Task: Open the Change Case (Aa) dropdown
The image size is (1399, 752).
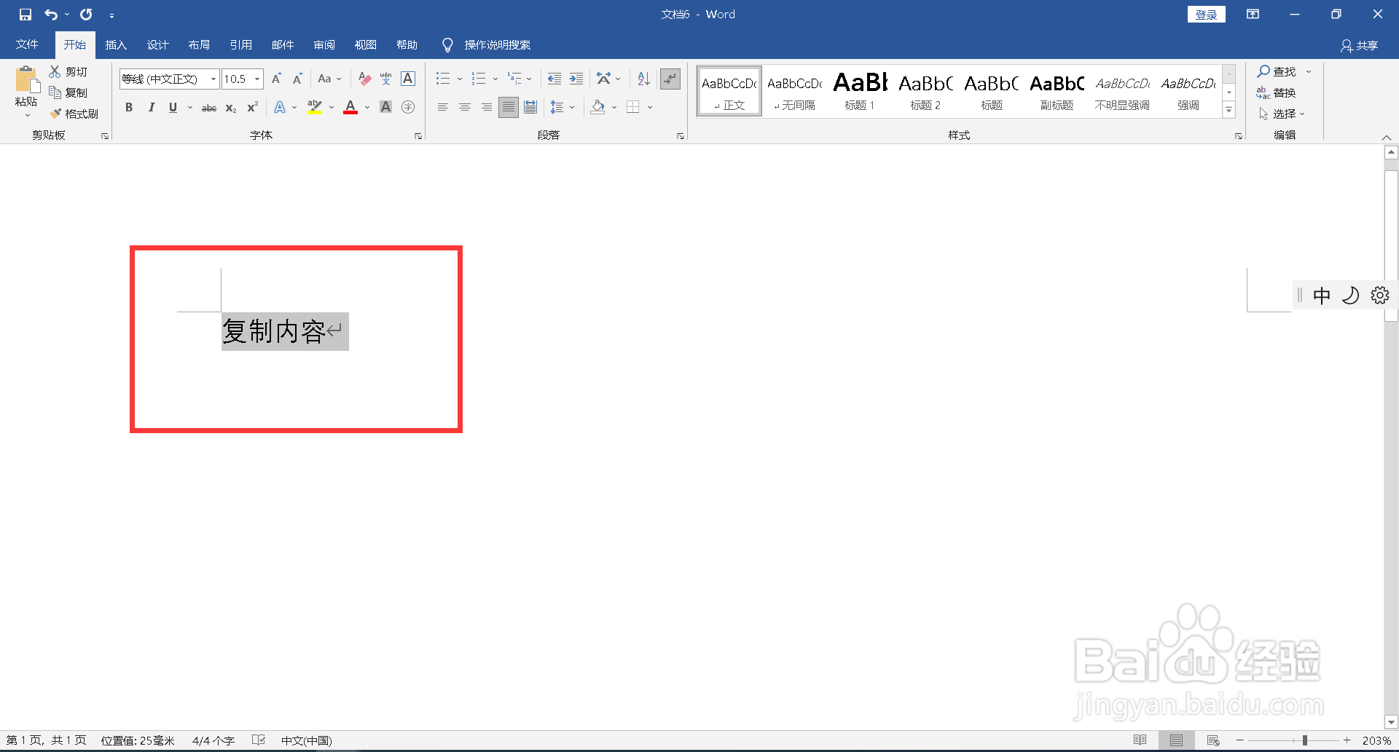Action: (x=329, y=79)
